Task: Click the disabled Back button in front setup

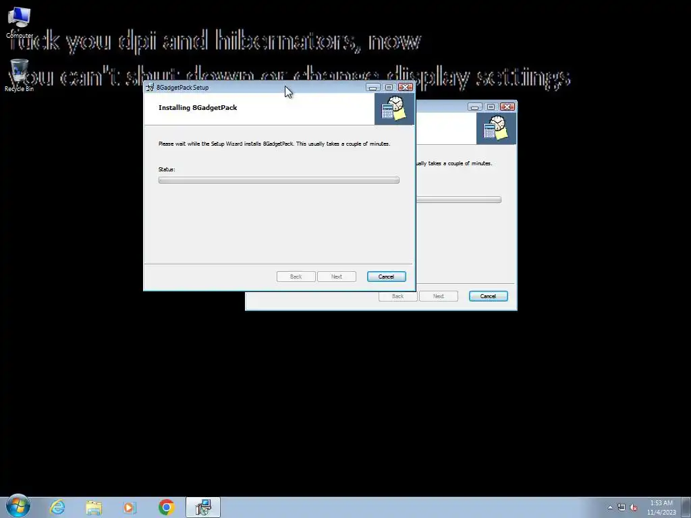Action: click(296, 277)
